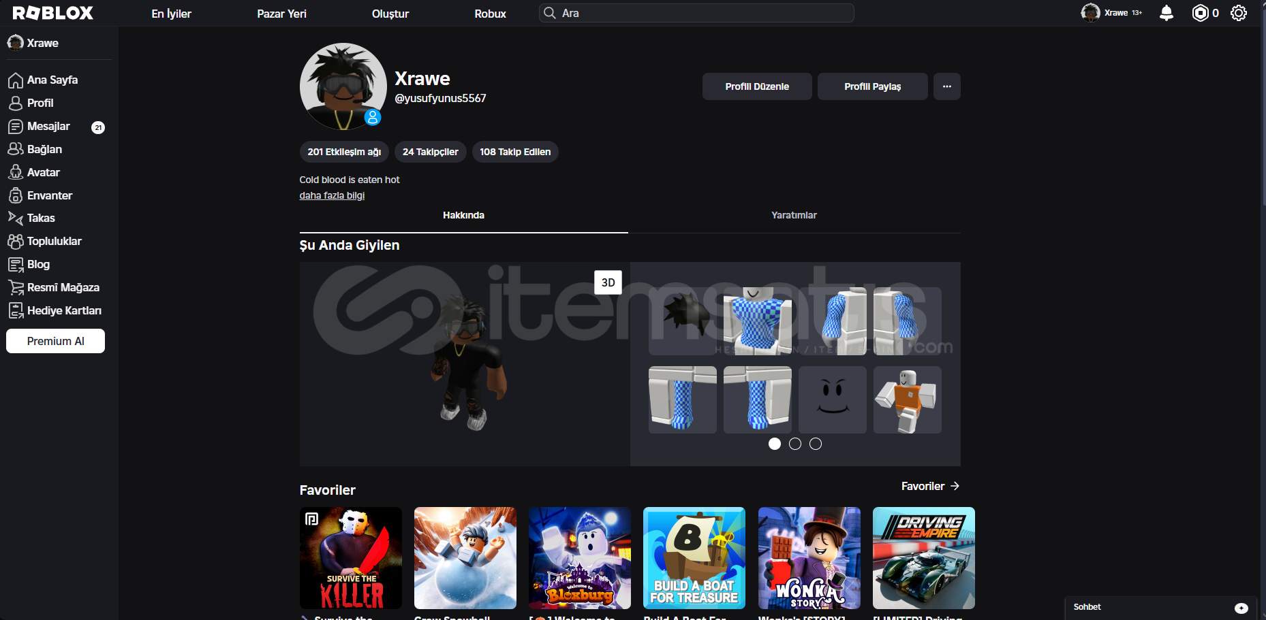Open the blue checkered torso item
Viewport: 1266px width, 620px height.
(x=758, y=321)
